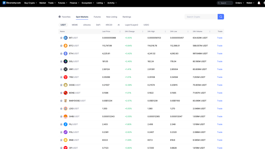The height and width of the screenshot is (149, 265).
Task: Open the Market page in navbar
Action: coord(43,3)
